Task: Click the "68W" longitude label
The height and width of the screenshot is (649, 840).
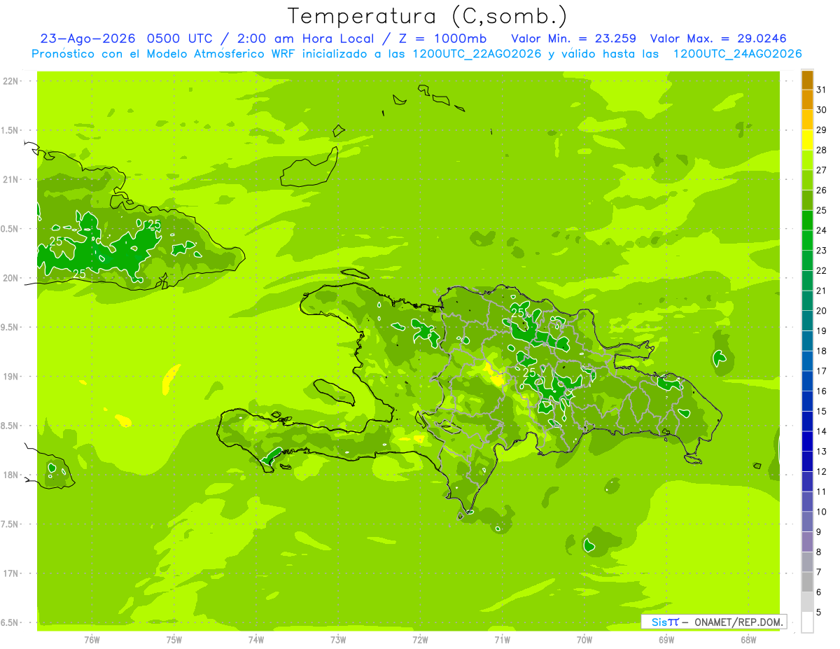Action: tap(748, 639)
